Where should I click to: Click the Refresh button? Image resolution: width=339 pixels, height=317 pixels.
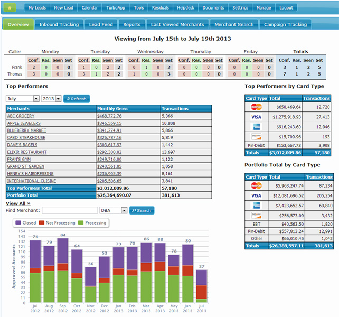77,99
